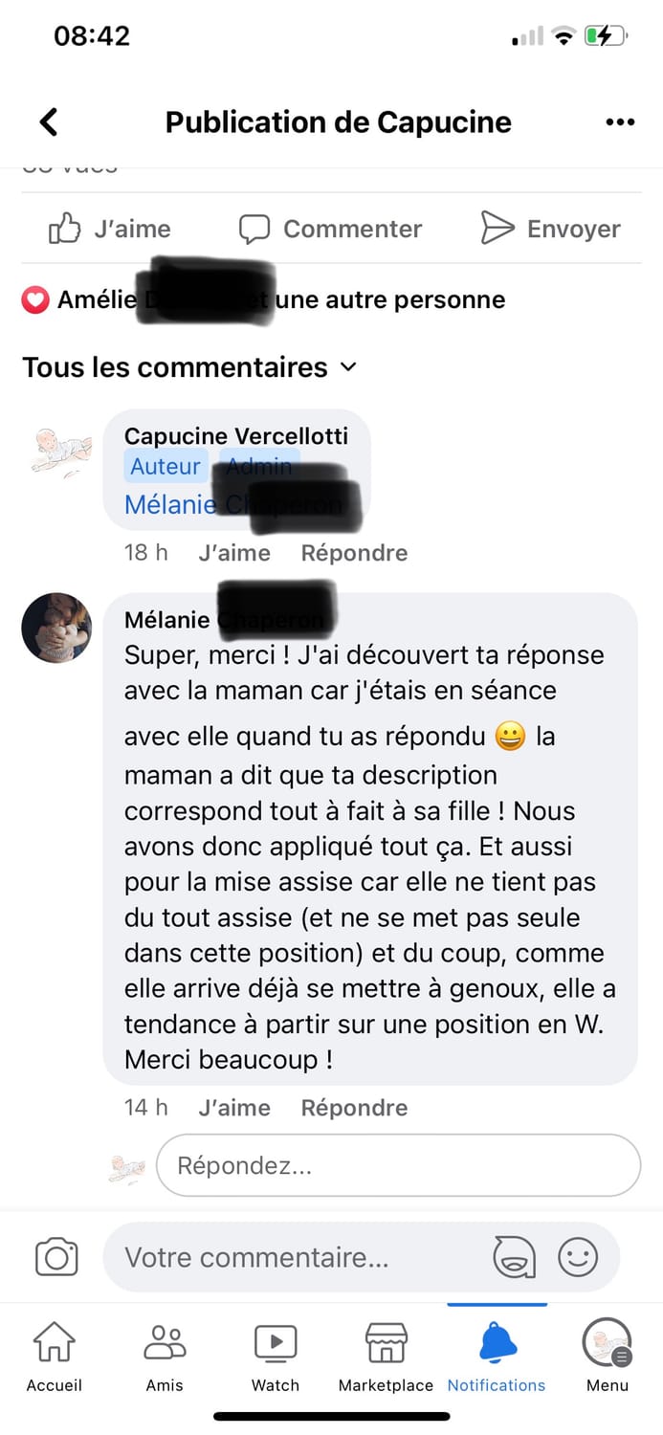Tap Répondre under Capucine Vercellotti's comment
The width and height of the screenshot is (663, 1435).
coord(354,553)
